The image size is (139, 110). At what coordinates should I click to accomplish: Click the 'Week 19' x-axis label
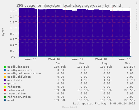124,59
